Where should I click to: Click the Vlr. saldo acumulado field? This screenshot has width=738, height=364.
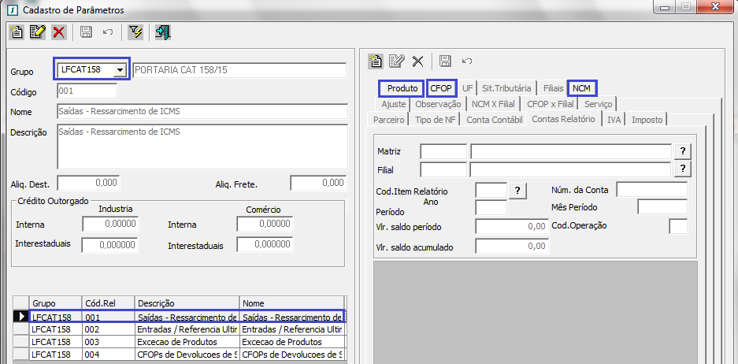(x=512, y=247)
